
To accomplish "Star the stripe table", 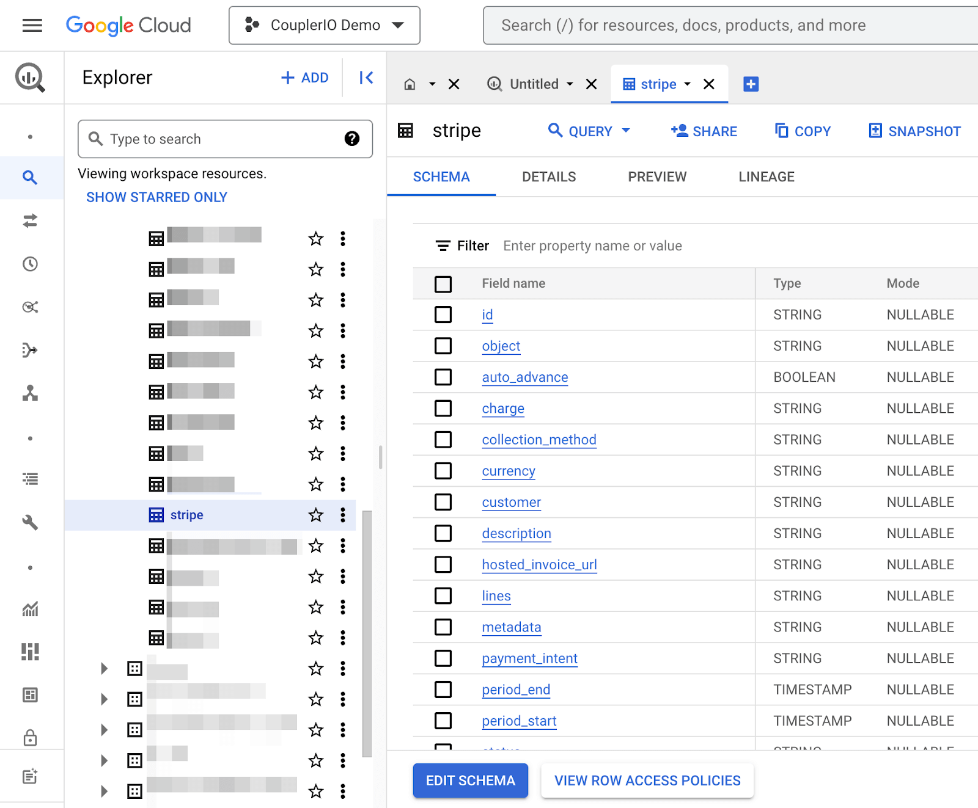I will [x=315, y=515].
